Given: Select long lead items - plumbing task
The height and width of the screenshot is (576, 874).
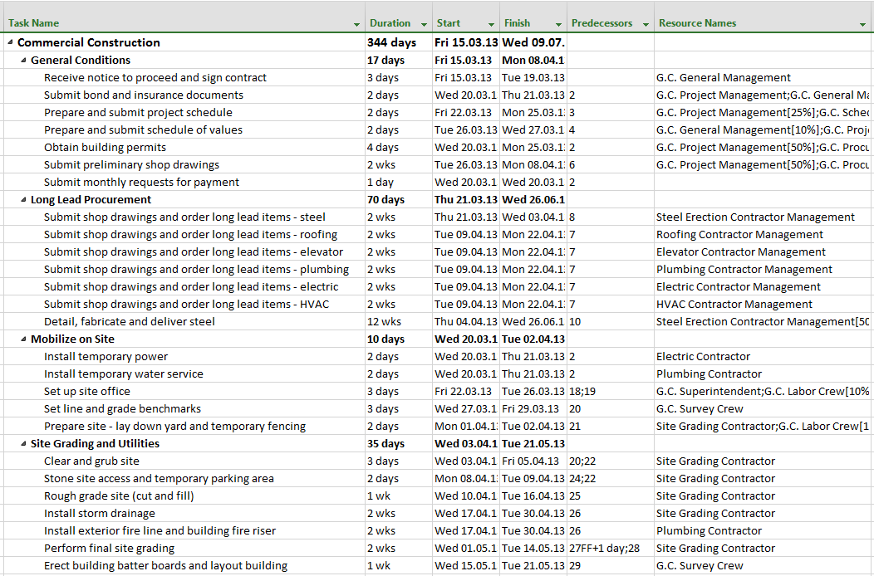Looking at the screenshot, I should [x=196, y=269].
